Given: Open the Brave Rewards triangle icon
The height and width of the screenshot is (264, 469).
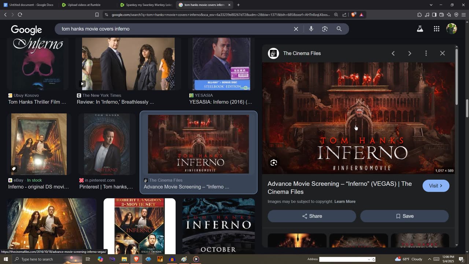Looking at the screenshot, I should (361, 15).
